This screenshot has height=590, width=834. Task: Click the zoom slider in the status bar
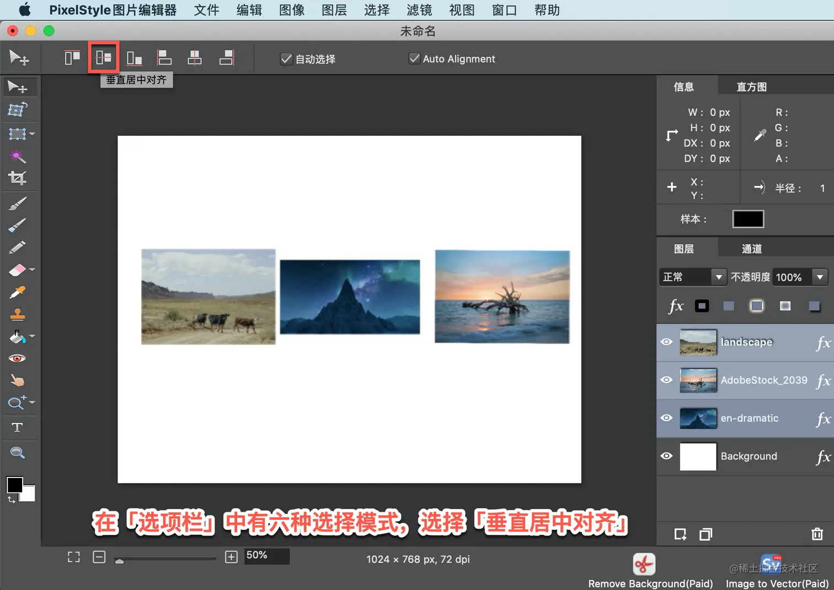click(165, 559)
